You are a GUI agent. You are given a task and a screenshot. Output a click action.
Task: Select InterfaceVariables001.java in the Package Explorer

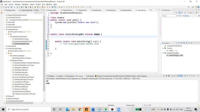pyautogui.click(x=23, y=41)
